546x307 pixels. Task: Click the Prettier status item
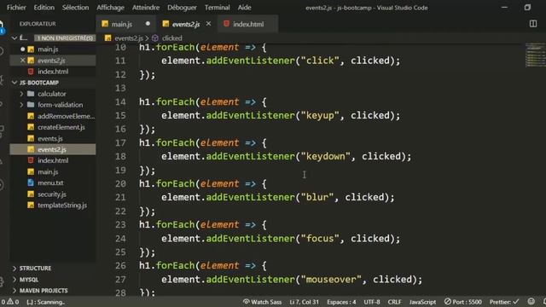(x=504, y=302)
